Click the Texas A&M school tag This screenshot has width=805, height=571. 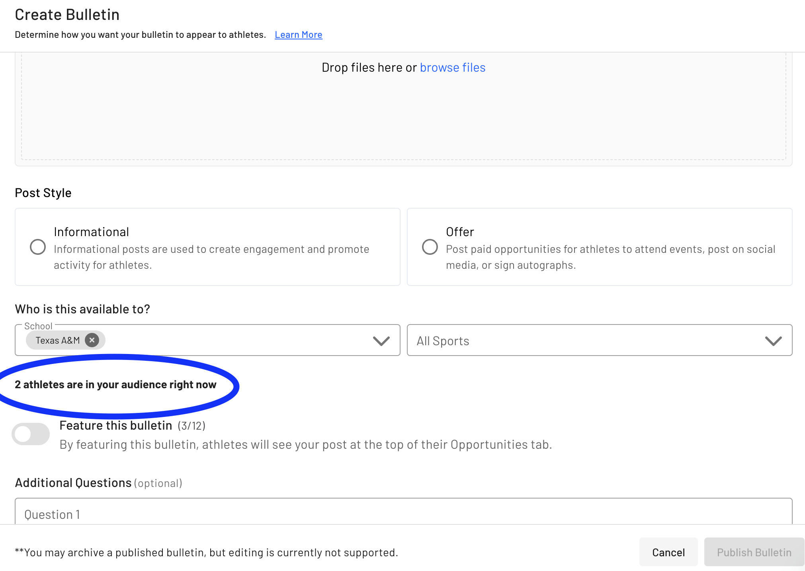point(58,340)
